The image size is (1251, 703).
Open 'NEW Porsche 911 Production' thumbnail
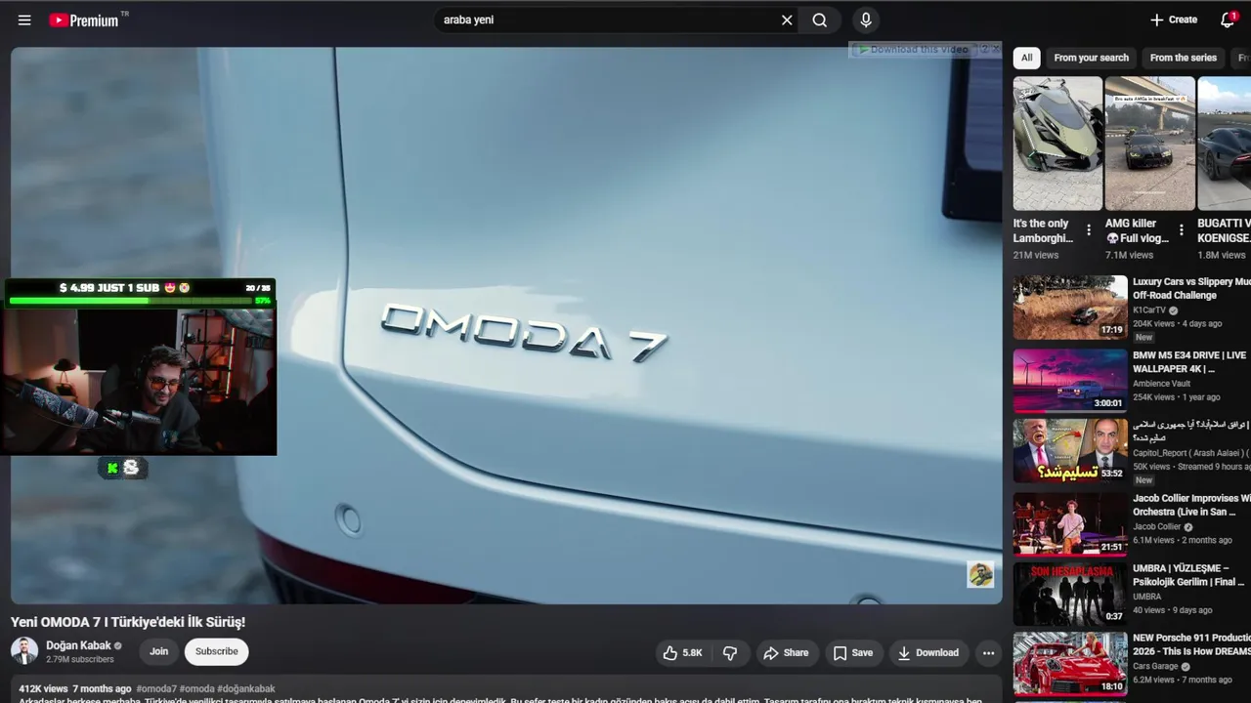click(x=1070, y=664)
